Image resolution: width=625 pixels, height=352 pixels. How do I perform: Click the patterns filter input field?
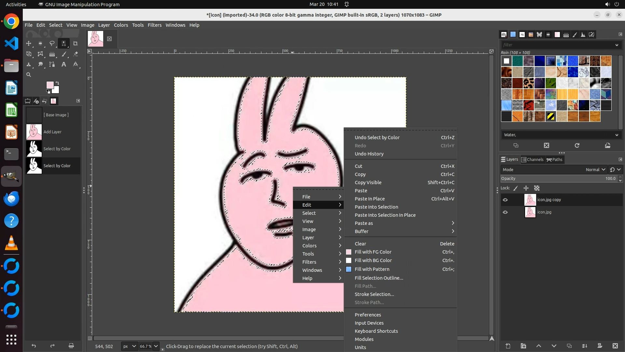[x=557, y=45]
